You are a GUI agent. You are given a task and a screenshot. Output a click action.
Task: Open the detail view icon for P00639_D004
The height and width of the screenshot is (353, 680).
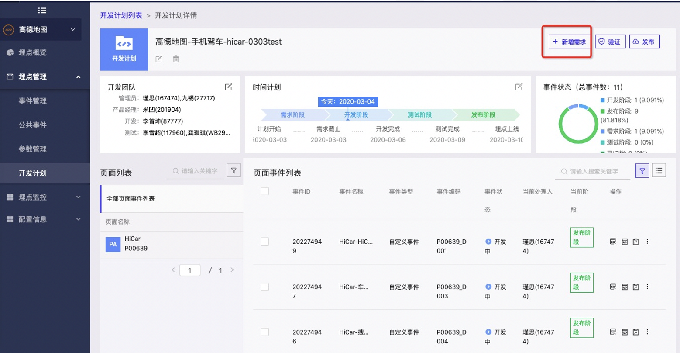coord(613,332)
